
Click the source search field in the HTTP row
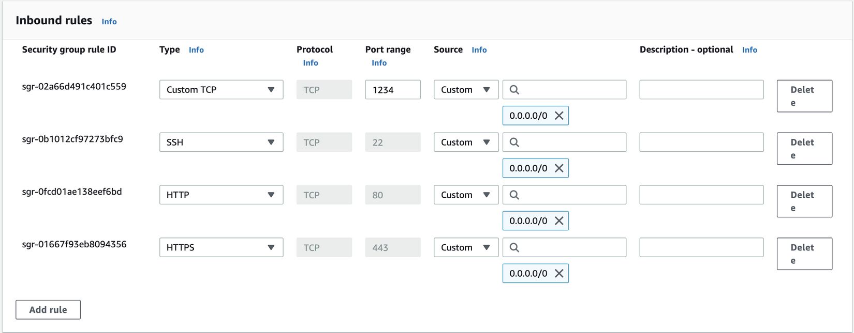569,195
